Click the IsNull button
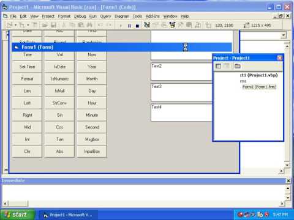Screen dimensions: 294x220 [59, 91]
